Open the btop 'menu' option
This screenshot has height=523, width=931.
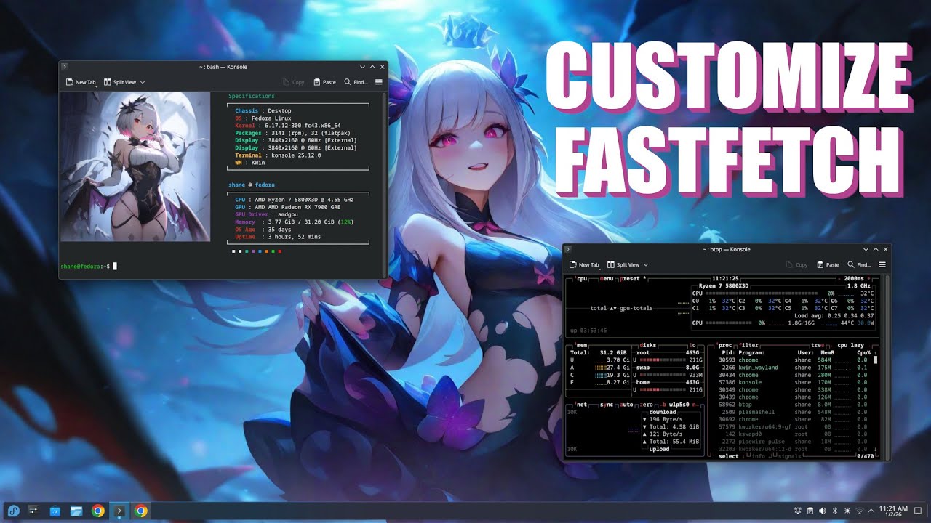[606, 279]
